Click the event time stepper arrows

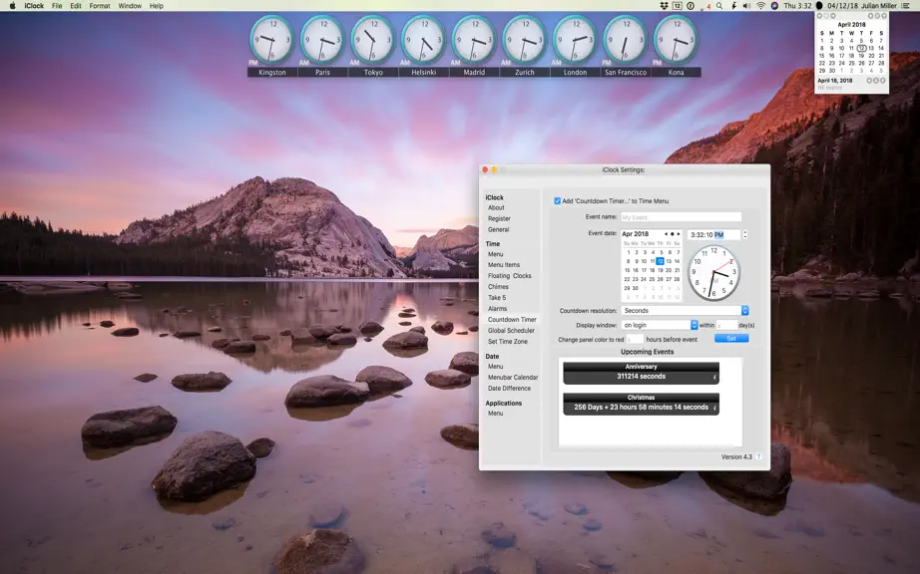pos(744,234)
